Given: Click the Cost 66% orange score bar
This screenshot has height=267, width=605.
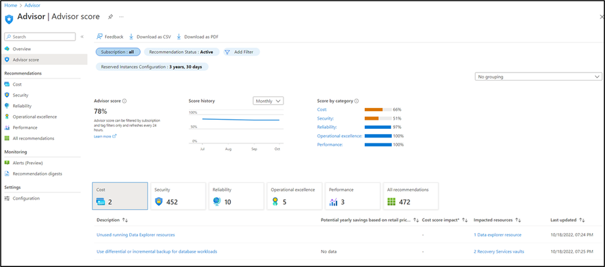Looking at the screenshot, I should [373, 110].
